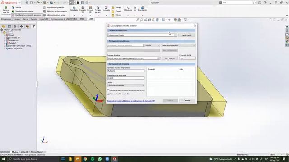
Task: Click the Nombre o número del programa field
Action: click(126, 71)
